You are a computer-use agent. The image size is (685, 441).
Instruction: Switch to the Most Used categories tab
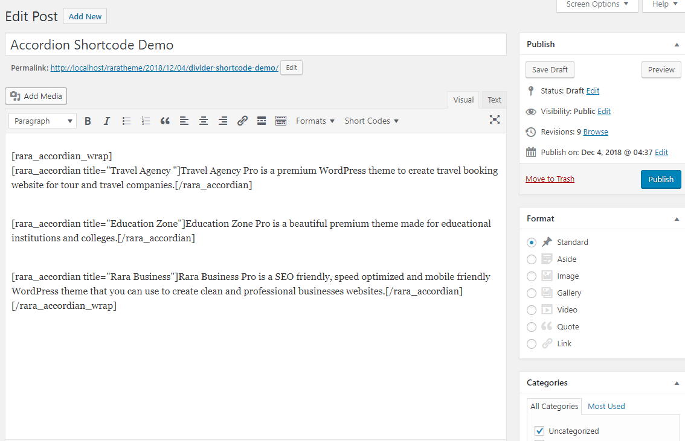(606, 406)
